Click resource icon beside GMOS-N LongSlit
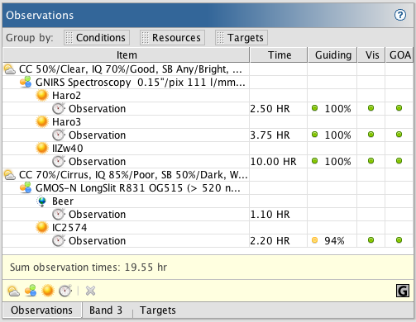The width and height of the screenshot is (416, 322). (x=26, y=188)
